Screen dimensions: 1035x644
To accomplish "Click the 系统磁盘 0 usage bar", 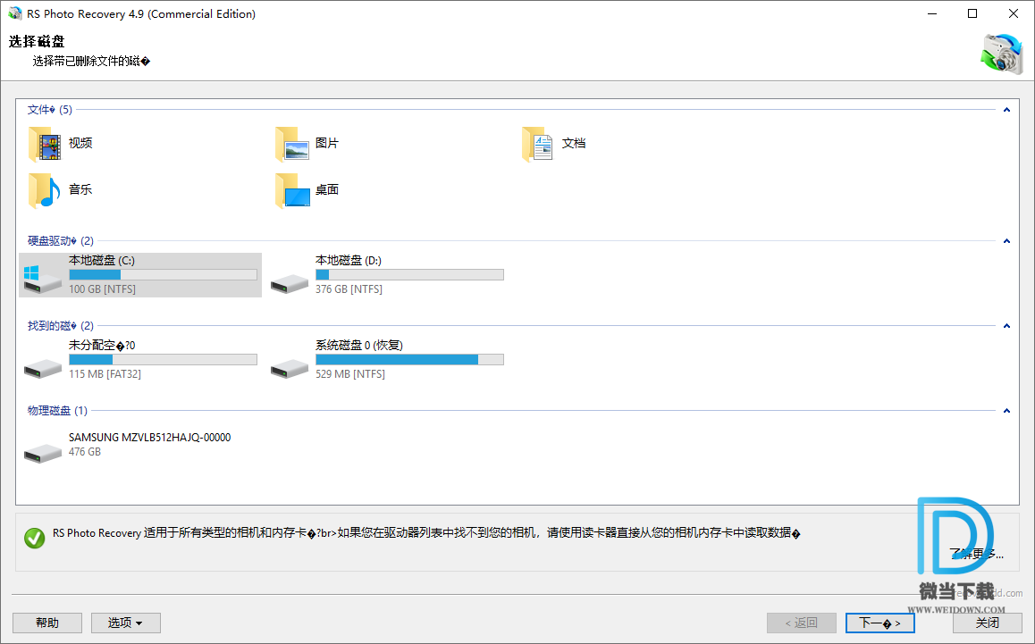I will point(409,360).
